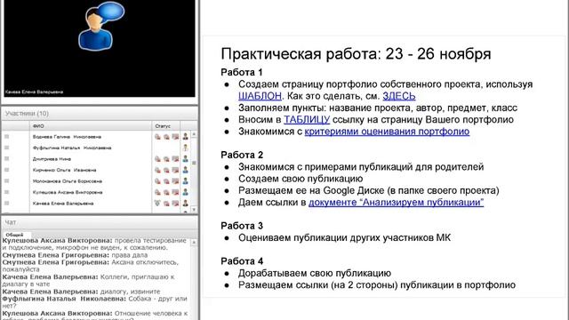Image resolution: width=569 pixels, height=320 pixels.
Task: Click microphone status icon for Кулешова Аксана Викторовна
Action: (158, 192)
